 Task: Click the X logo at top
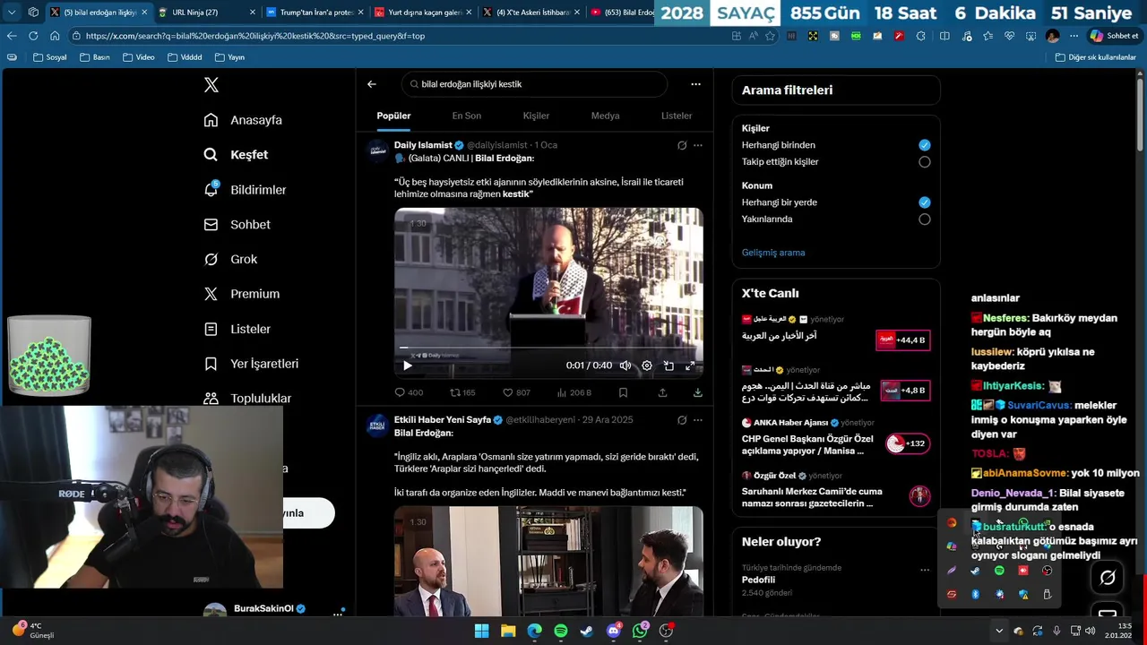point(211,85)
